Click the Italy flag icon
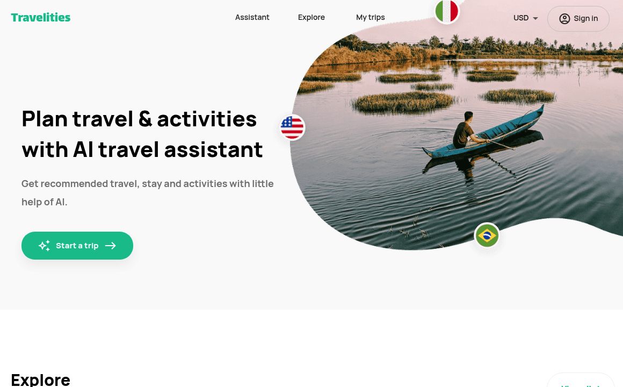 pos(447,11)
